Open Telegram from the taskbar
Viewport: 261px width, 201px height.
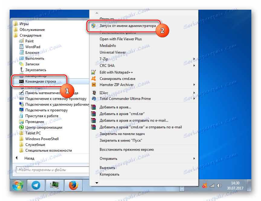coord(36,185)
